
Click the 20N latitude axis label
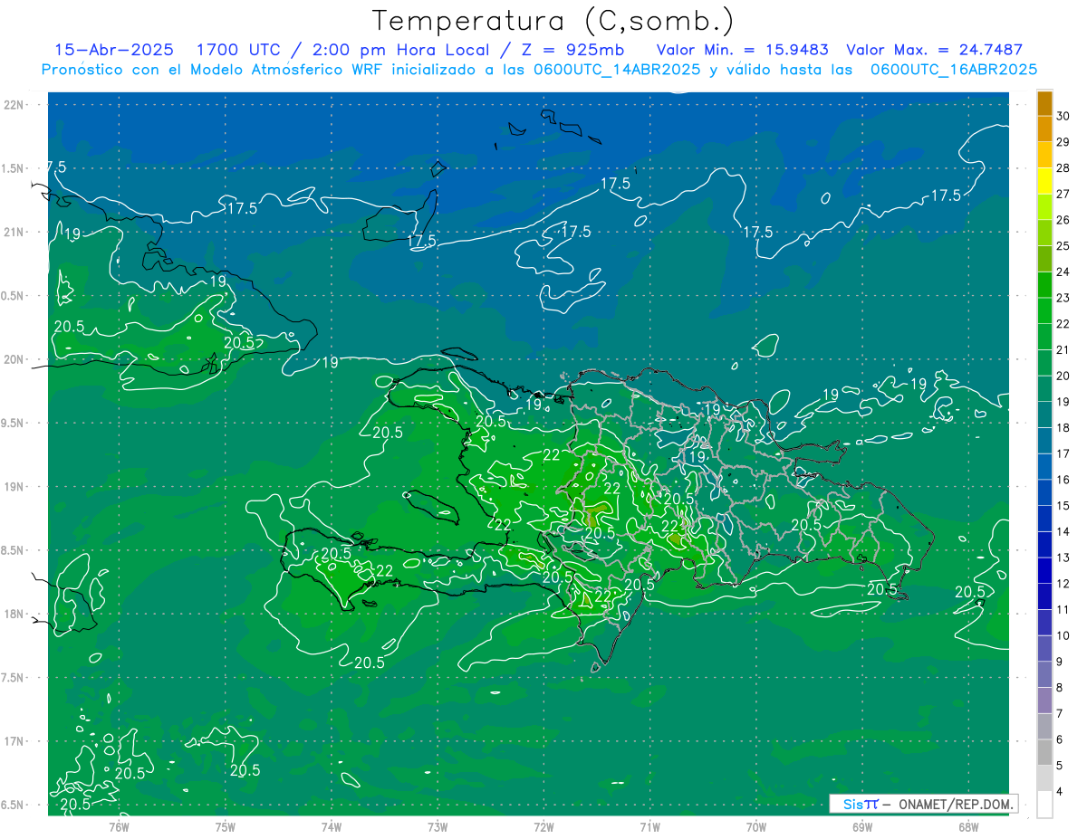[14, 359]
